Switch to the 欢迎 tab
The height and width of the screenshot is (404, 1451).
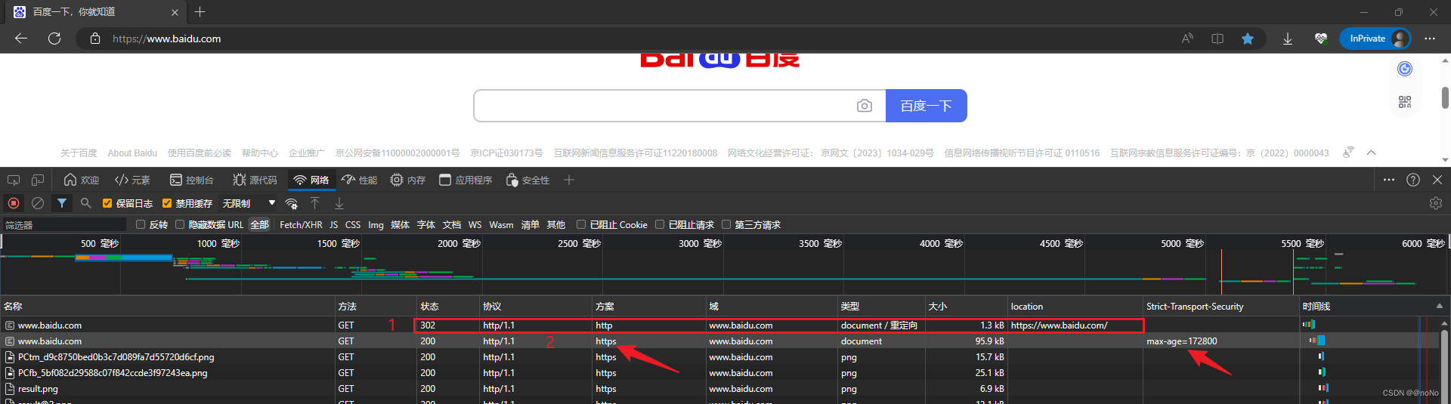(82, 180)
